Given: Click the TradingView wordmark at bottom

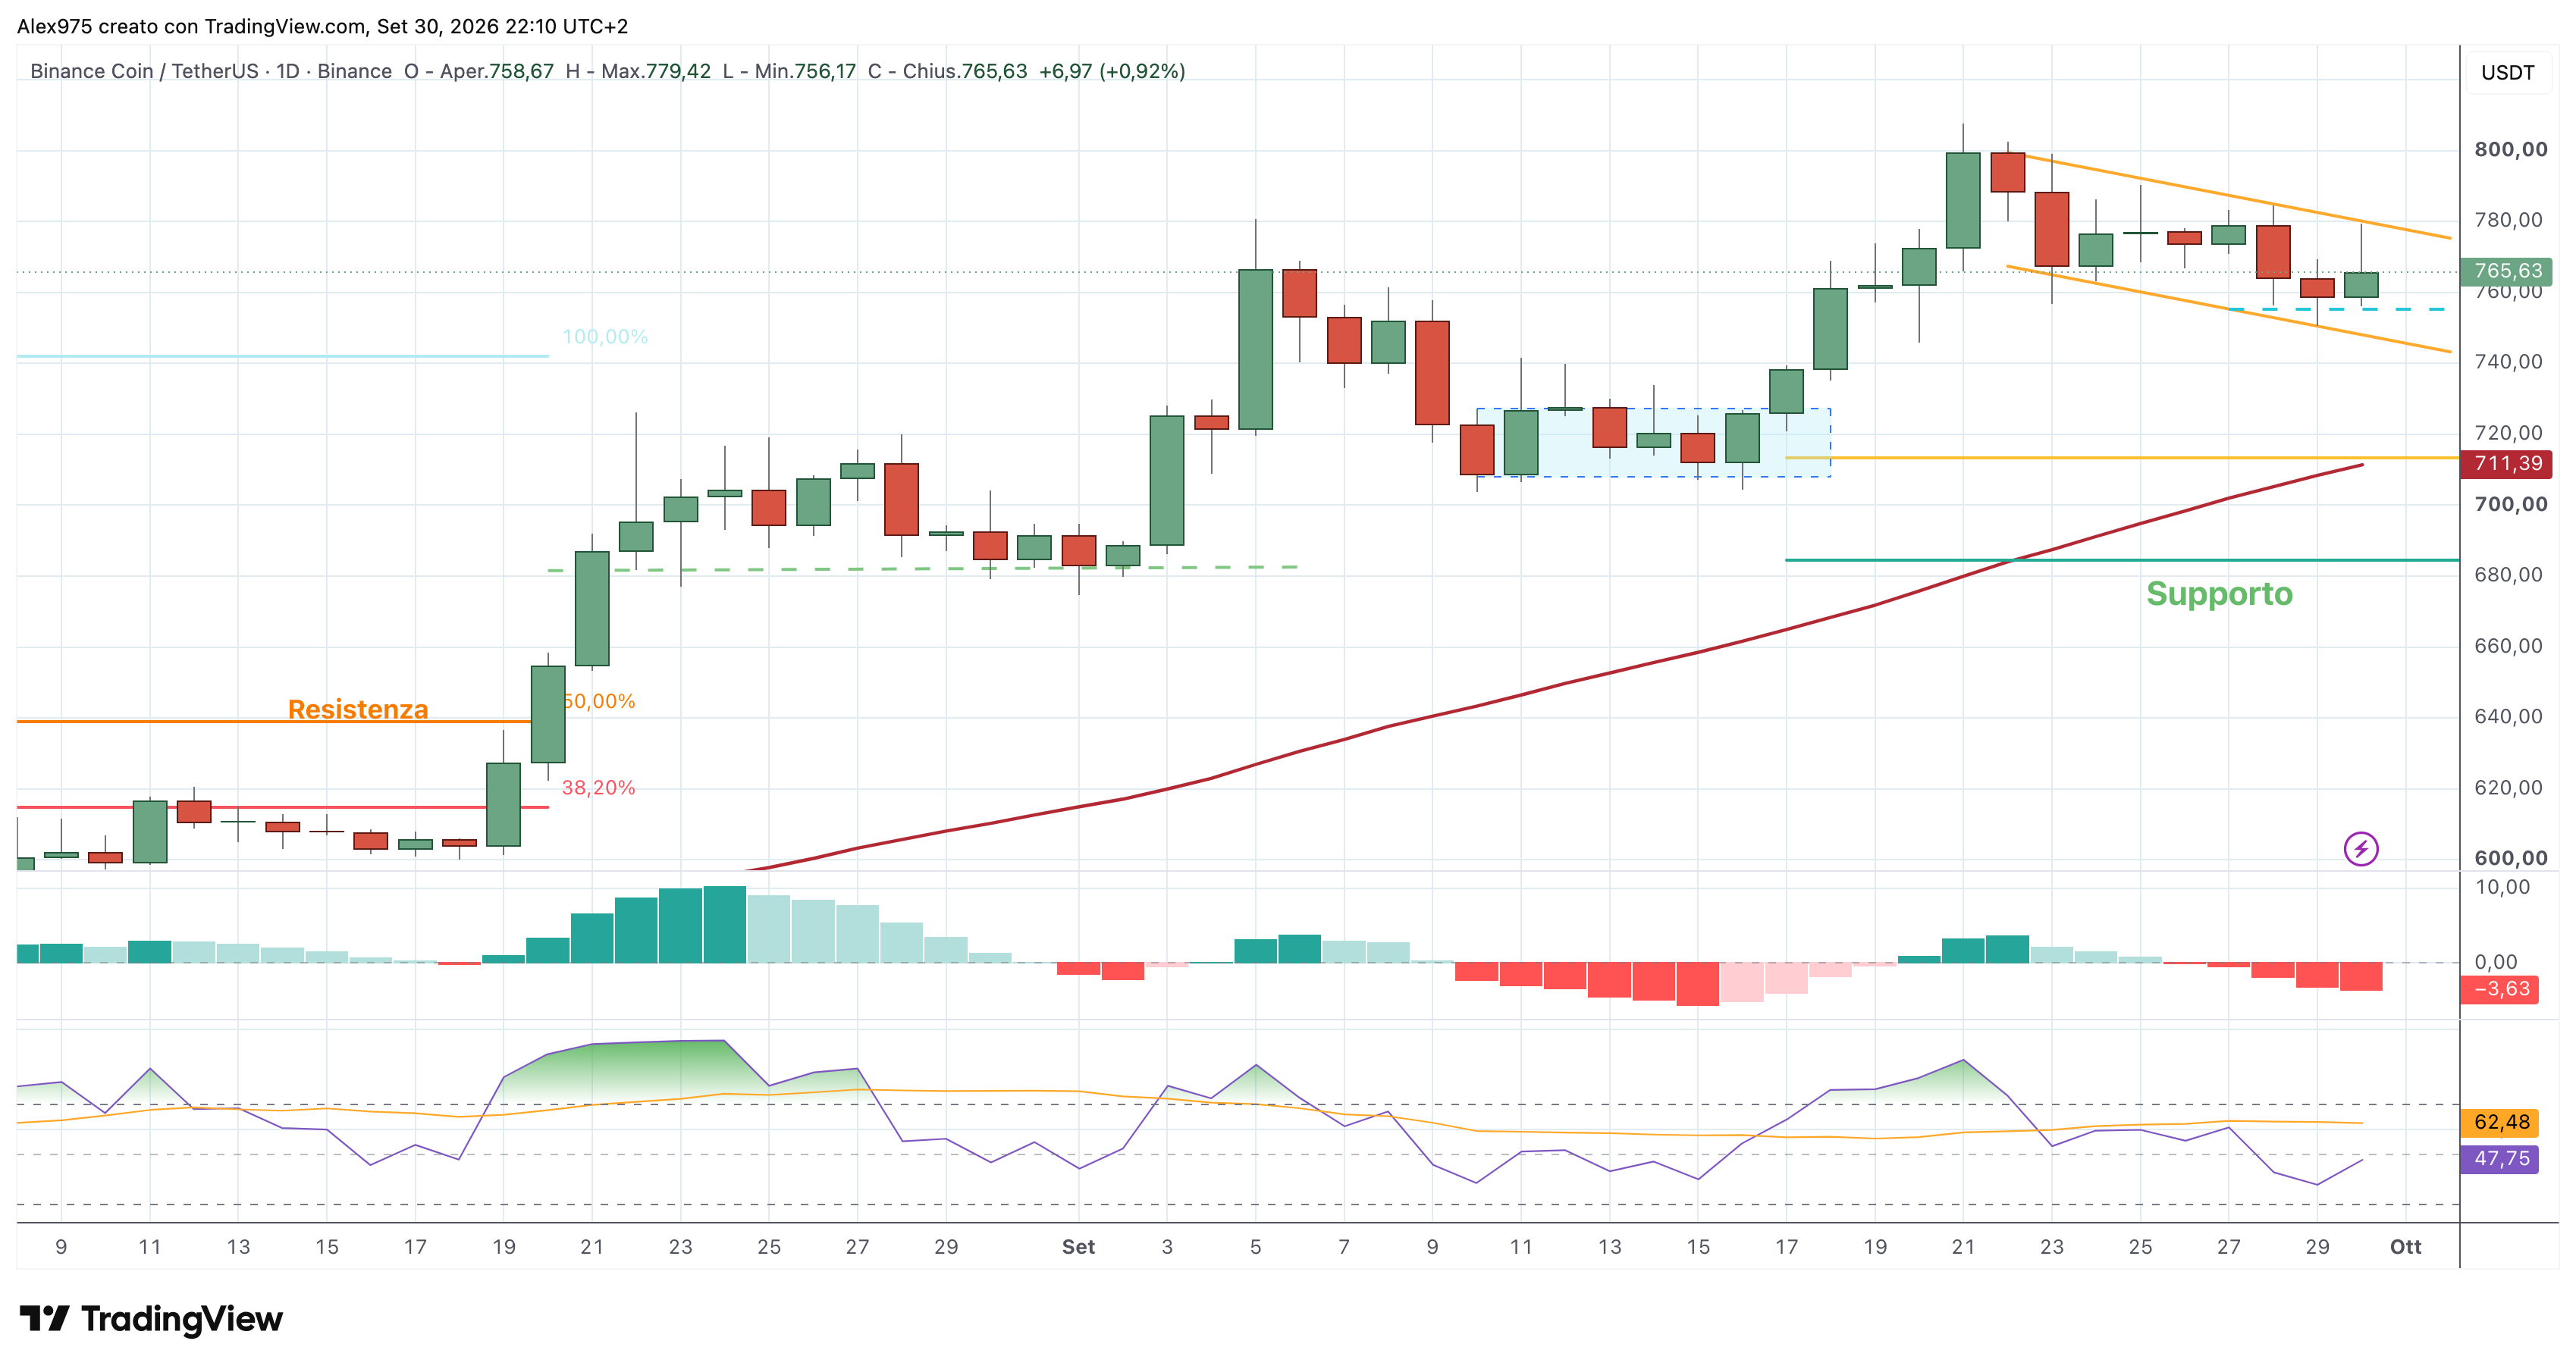Looking at the screenshot, I should pyautogui.click(x=182, y=1319).
